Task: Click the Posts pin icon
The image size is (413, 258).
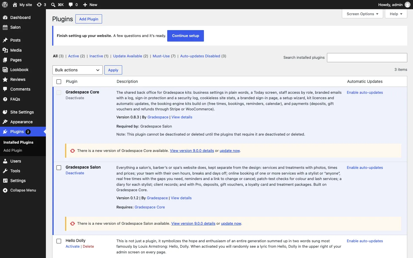Action: (5, 40)
